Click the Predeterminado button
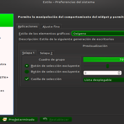This screenshot has height=124, width=124. click(19, 120)
